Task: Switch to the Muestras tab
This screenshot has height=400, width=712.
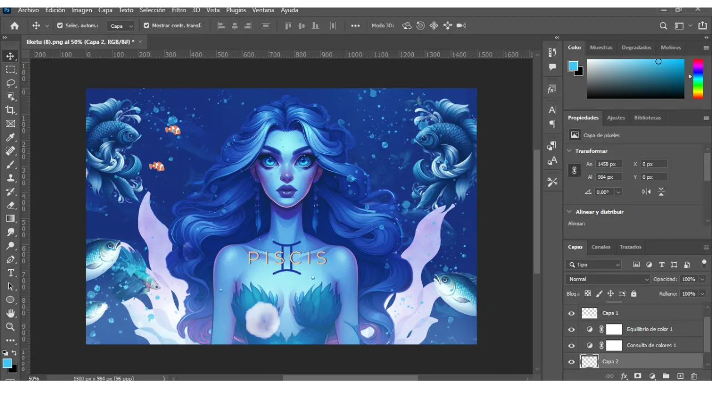Action: pos(601,48)
